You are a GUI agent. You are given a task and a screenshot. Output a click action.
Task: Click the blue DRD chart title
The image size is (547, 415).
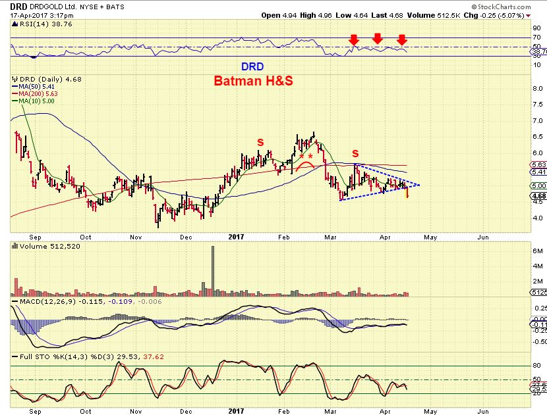tap(252, 66)
